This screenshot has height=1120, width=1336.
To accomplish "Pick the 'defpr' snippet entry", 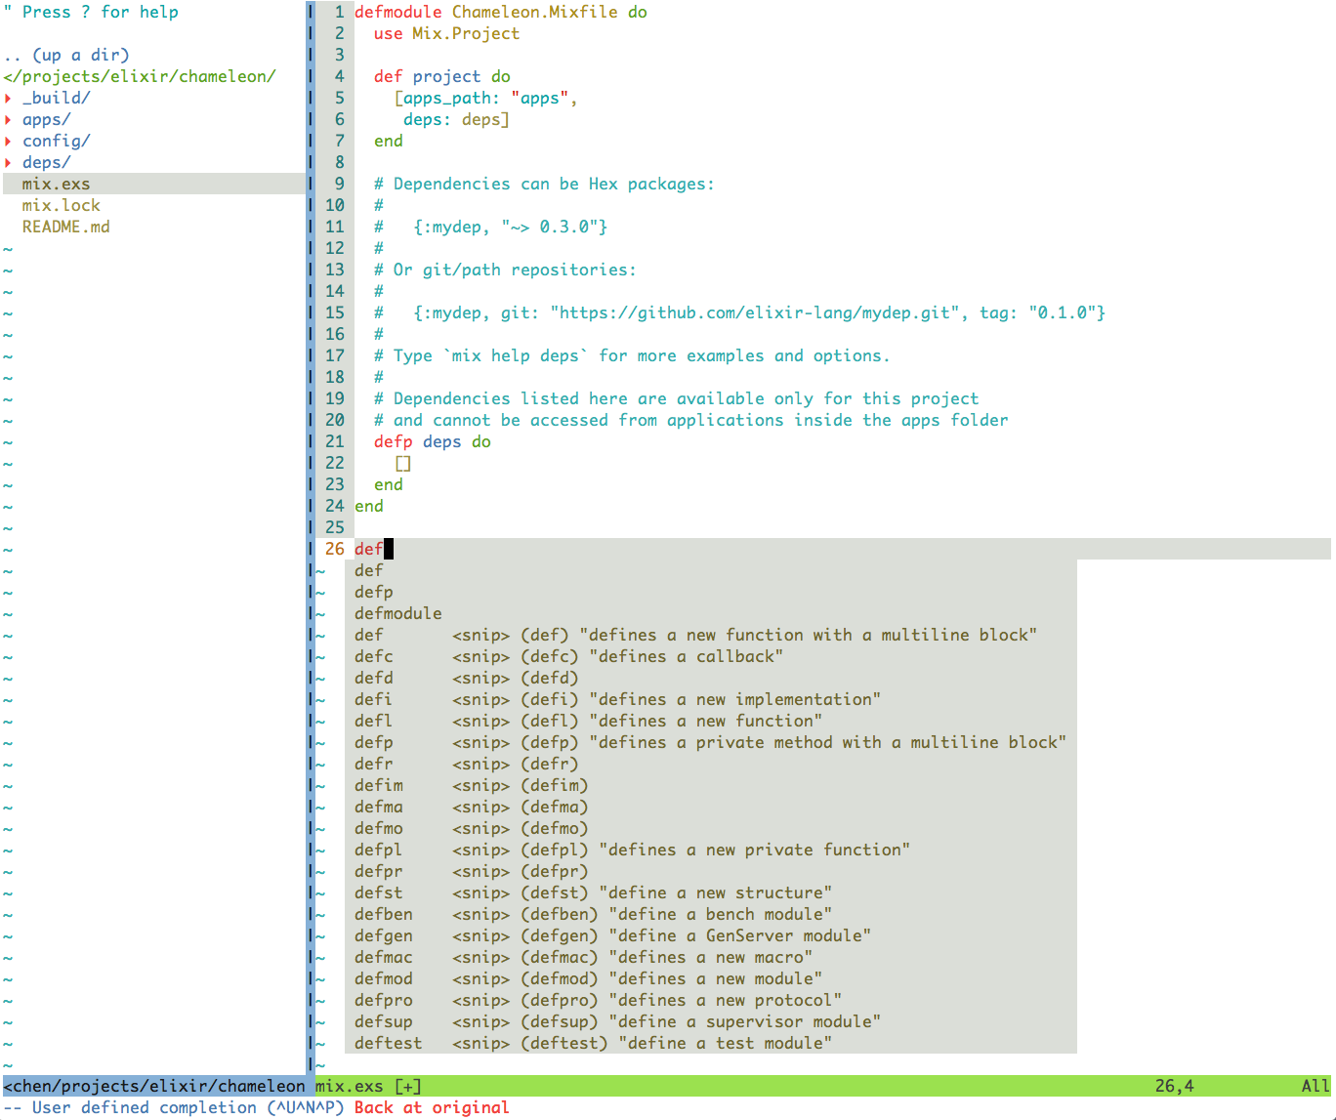I will [x=711, y=871].
